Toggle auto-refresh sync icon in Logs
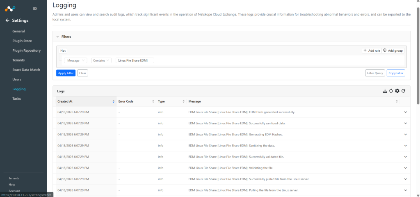This screenshot has height=197, width=420. tap(391, 91)
